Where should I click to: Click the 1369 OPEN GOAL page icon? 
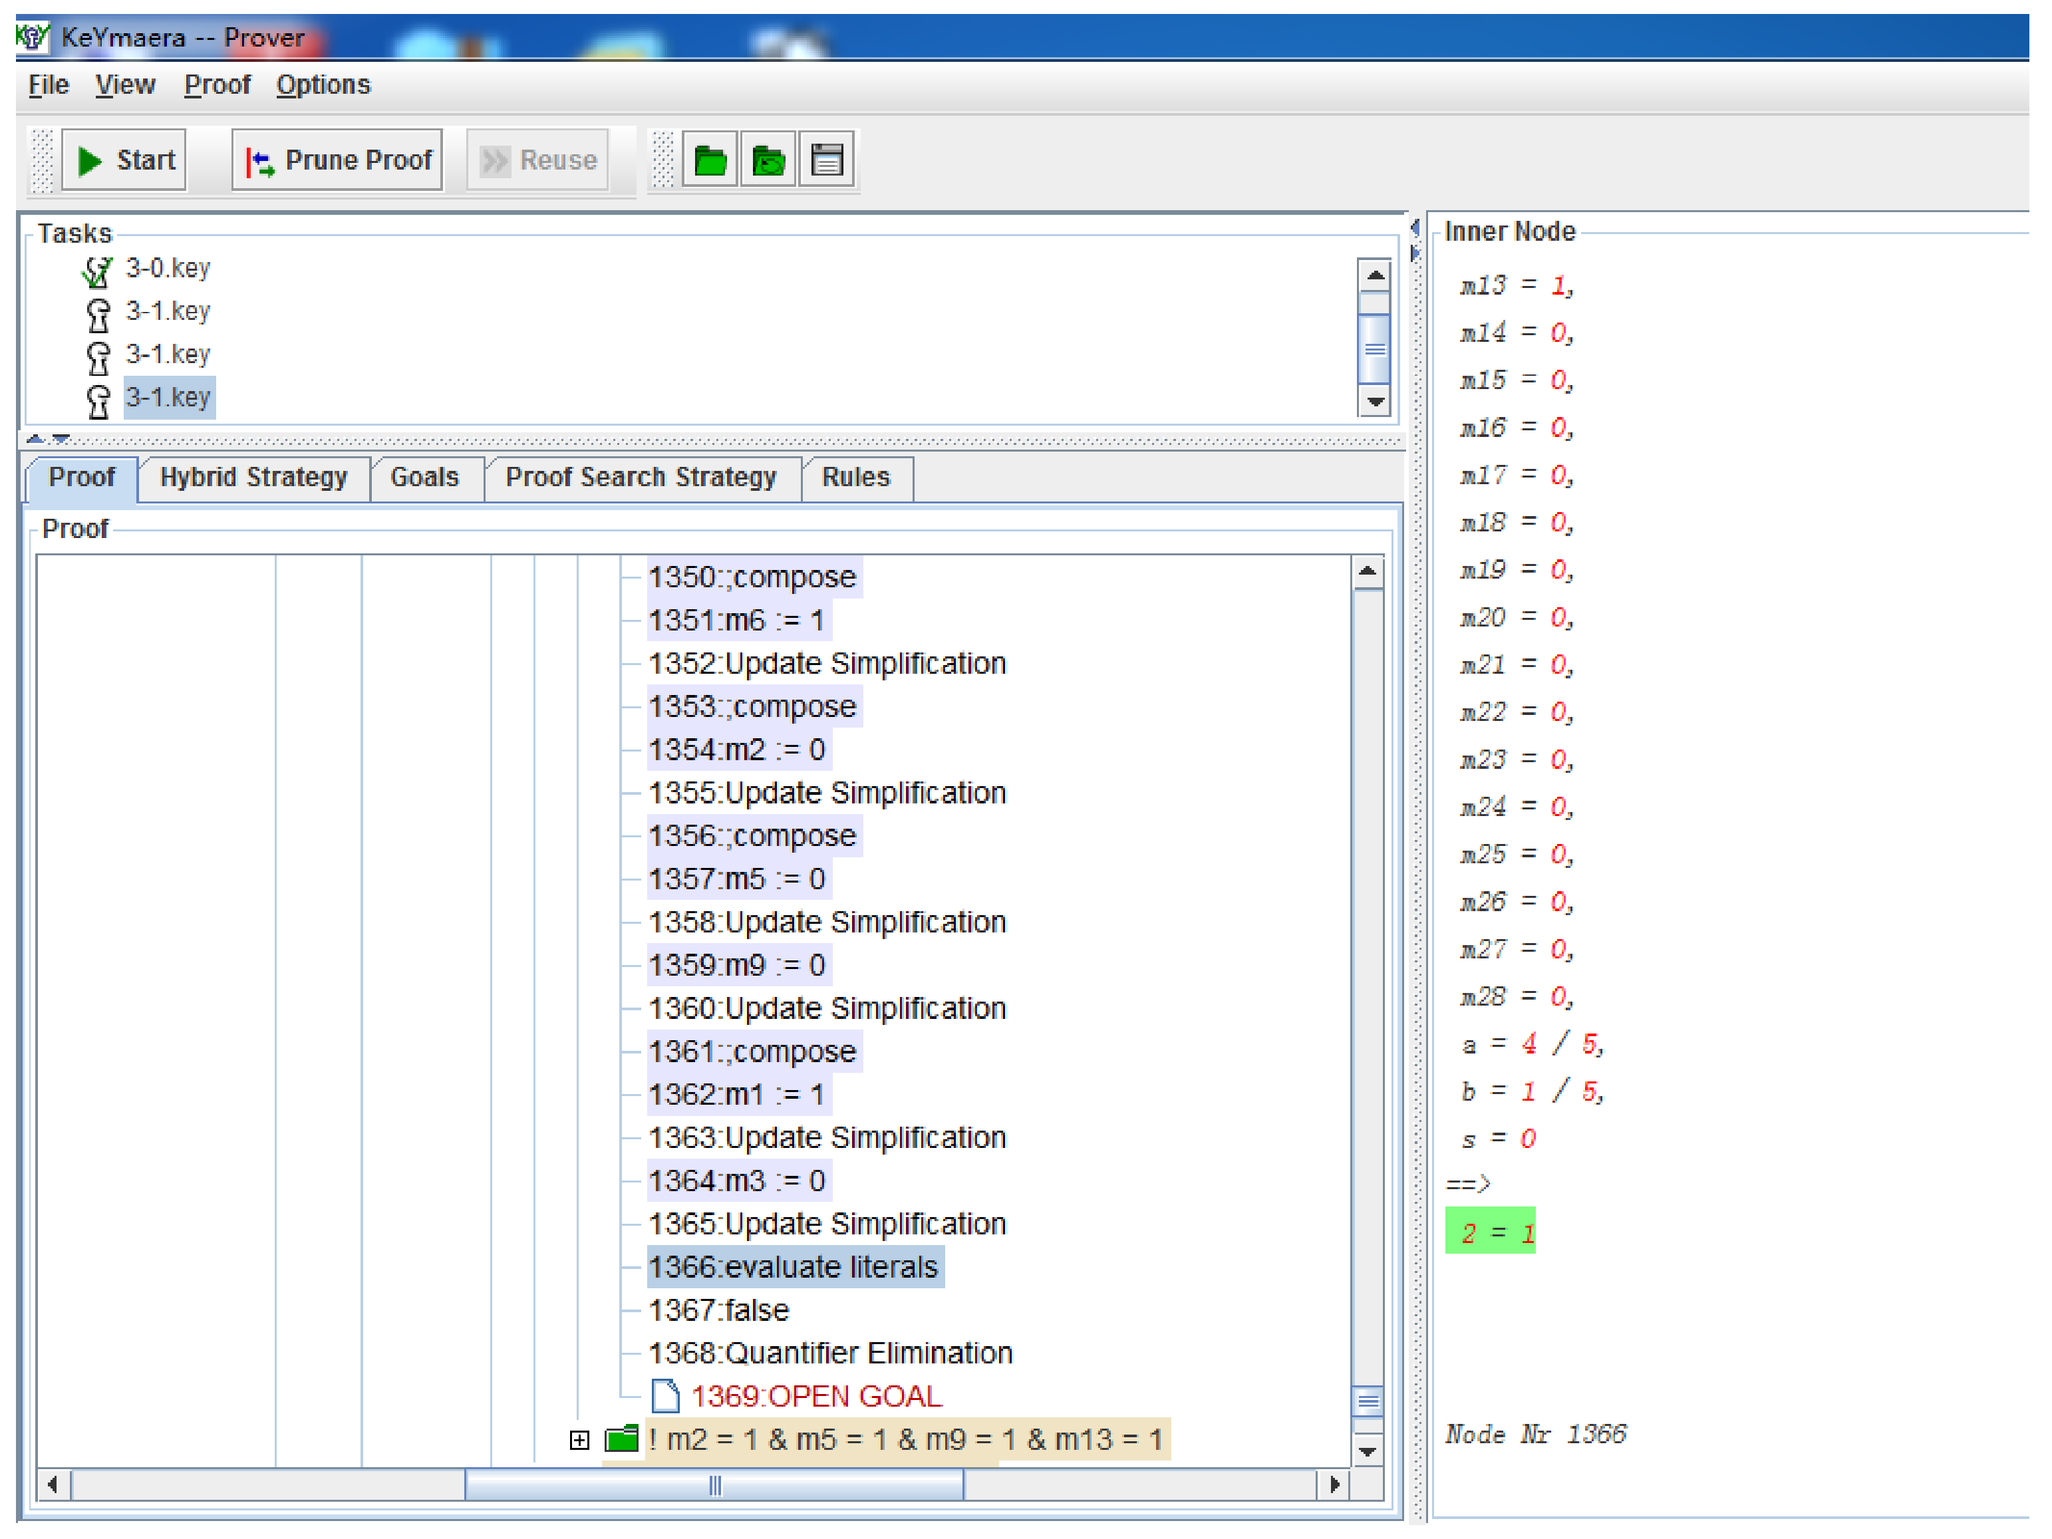pyautogui.click(x=664, y=1396)
